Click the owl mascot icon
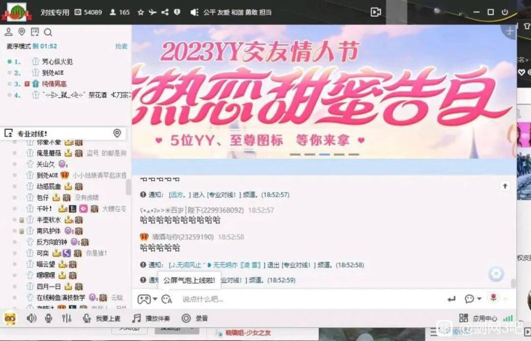531x341 pixels. pos(10,318)
